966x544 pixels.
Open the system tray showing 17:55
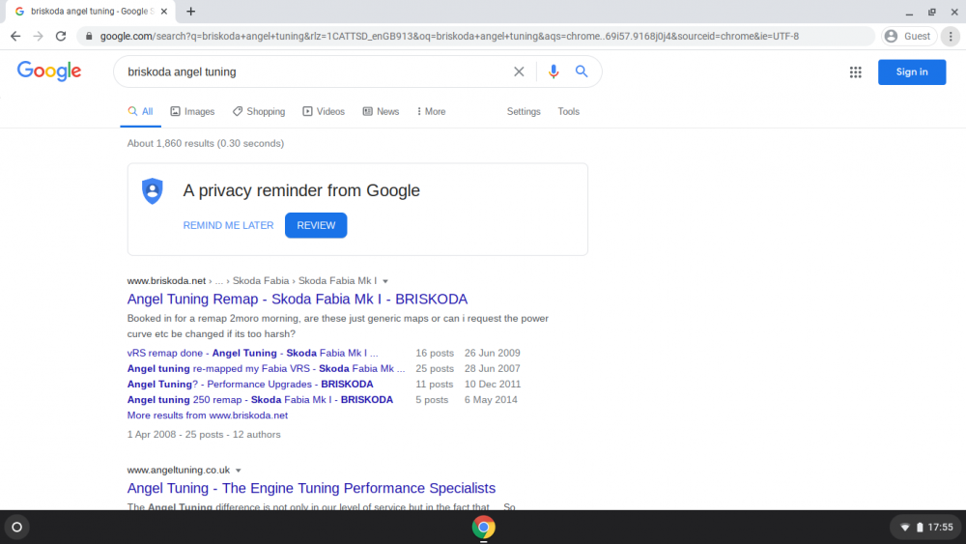(x=926, y=527)
